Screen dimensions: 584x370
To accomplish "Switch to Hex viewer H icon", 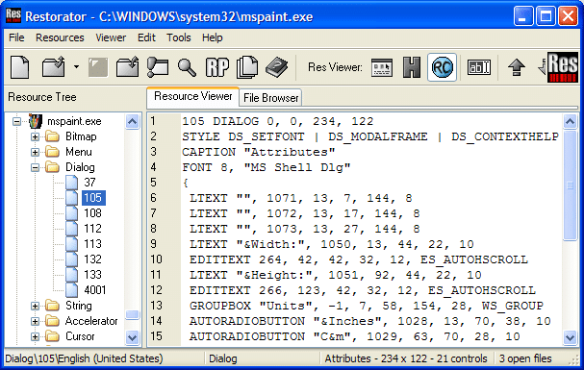I will pyautogui.click(x=412, y=67).
